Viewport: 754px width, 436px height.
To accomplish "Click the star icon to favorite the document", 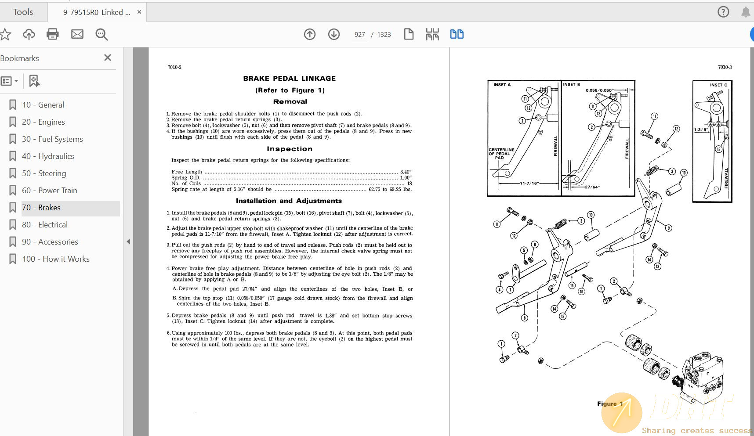I will (x=6, y=34).
